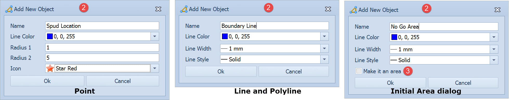Open Line Color dropdown in Point dialog
Viewport: 510px width, 100px height.
click(x=155, y=36)
